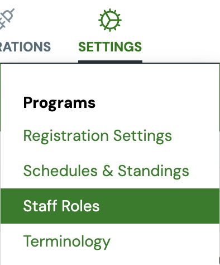Click the ampersand in Schedules & Standings
The width and height of the screenshot is (220, 265).
(x=108, y=171)
